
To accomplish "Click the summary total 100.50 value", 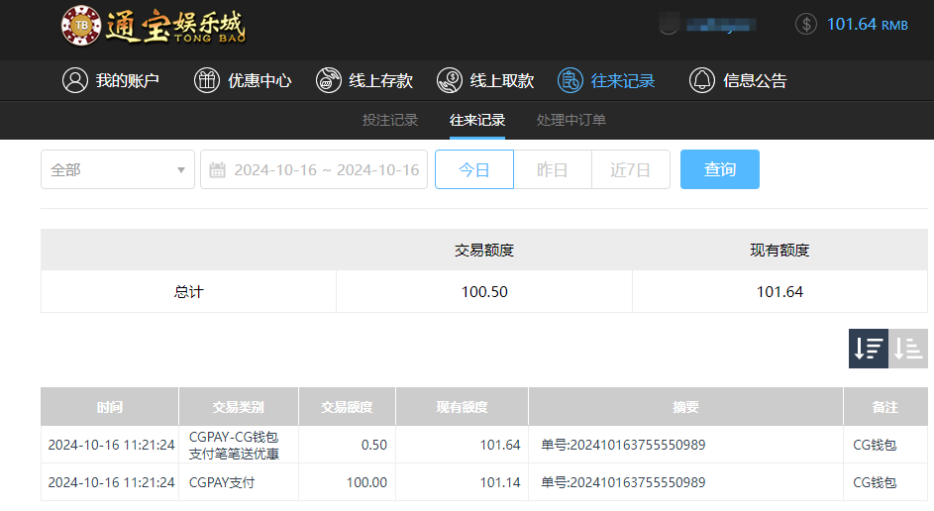I will pyautogui.click(x=484, y=292).
